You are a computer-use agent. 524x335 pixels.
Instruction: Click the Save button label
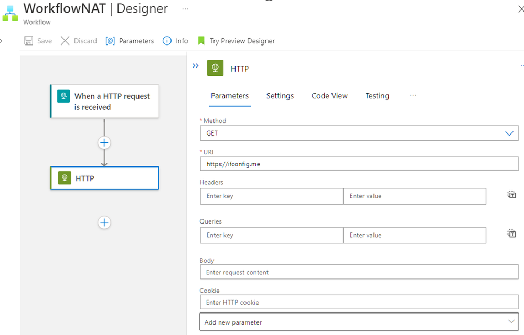45,41
